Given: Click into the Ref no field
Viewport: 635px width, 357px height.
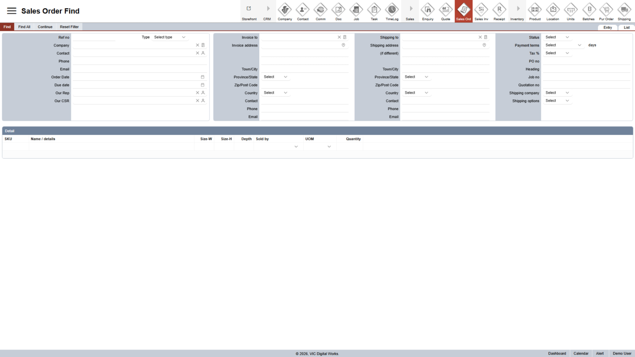Looking at the screenshot, I should coord(94,37).
